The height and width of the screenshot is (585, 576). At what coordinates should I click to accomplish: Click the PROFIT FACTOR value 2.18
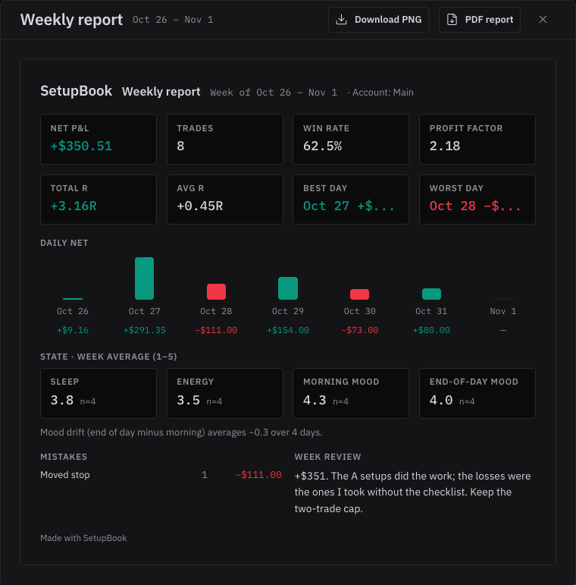point(444,146)
